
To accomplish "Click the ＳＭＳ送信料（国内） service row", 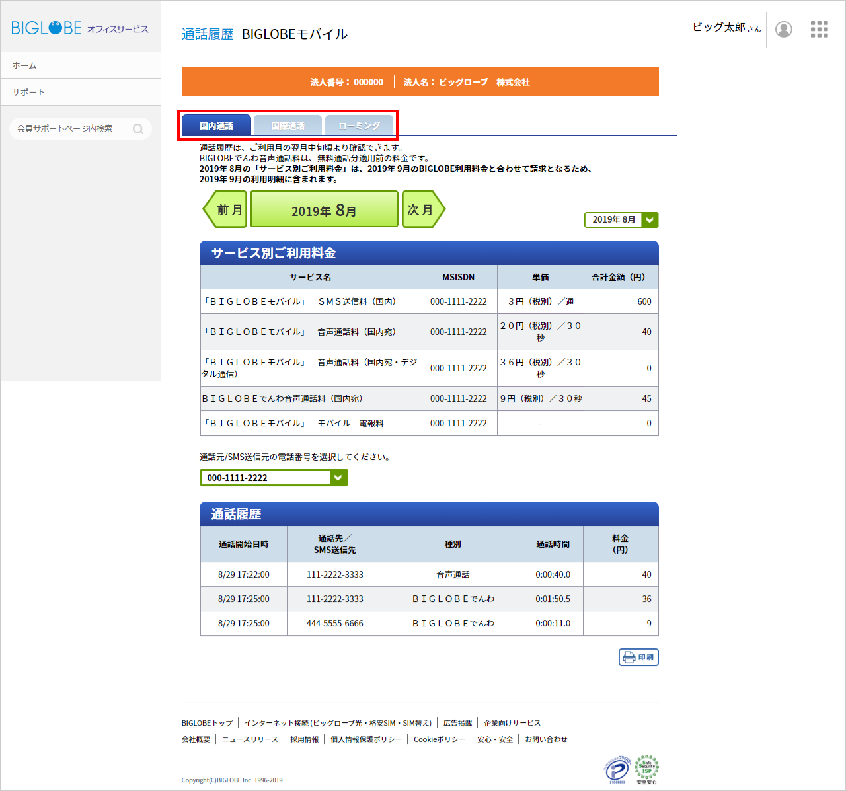I will point(429,302).
